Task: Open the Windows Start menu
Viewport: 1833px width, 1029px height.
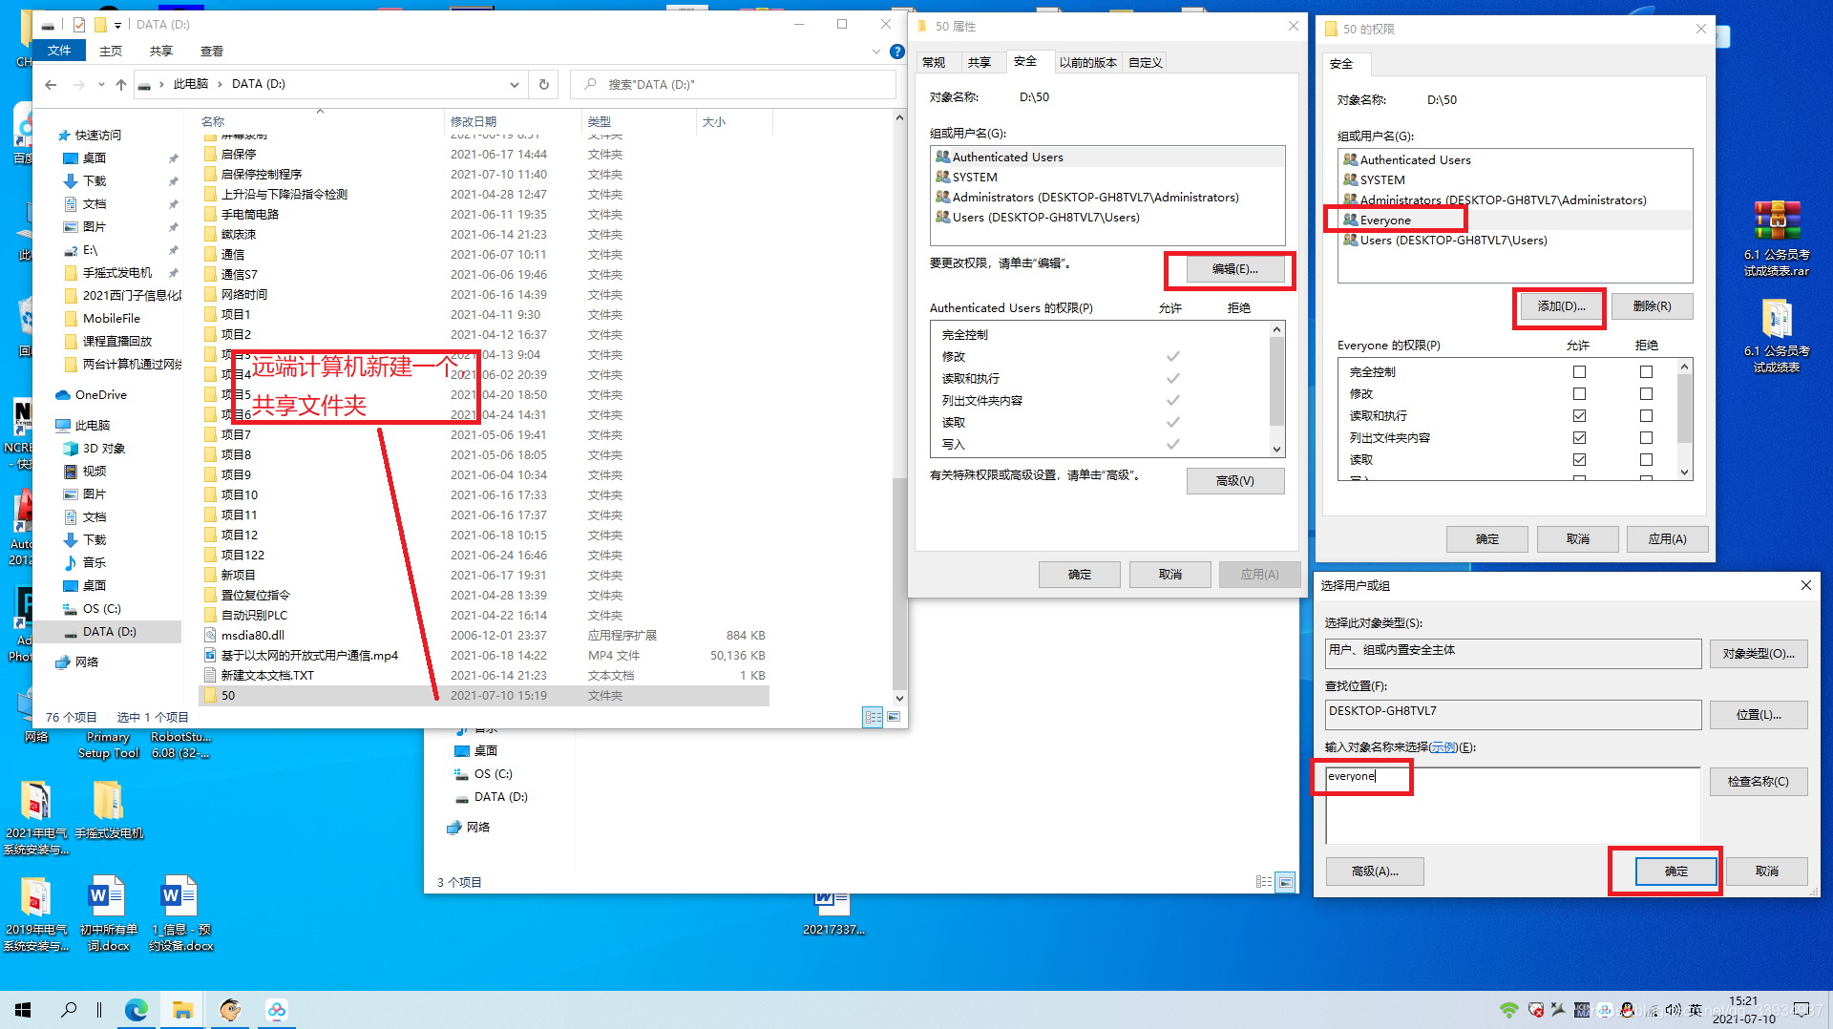Action: point(23,1010)
